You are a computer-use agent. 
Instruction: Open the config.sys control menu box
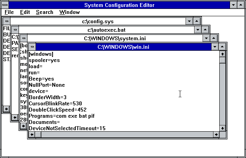(6, 21)
